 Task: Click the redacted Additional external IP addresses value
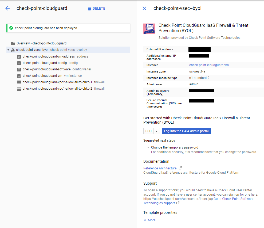pyautogui.click(x=199, y=56)
